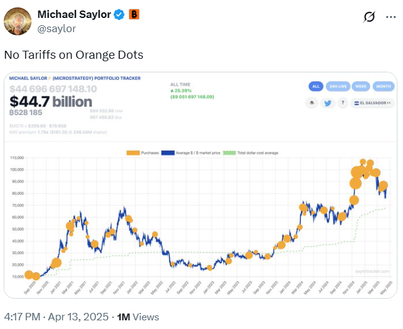Screen dimensions: 403x329
Task: Click the question mark help icon
Action: pyautogui.click(x=341, y=103)
